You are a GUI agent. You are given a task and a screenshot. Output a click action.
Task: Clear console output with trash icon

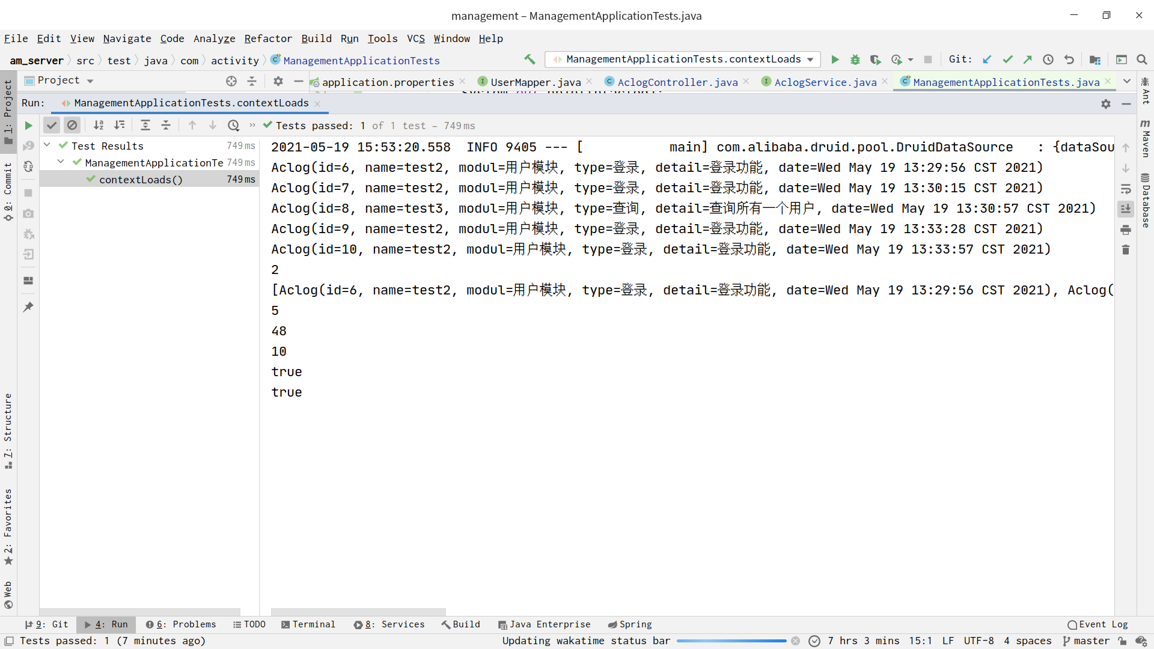(x=1126, y=249)
